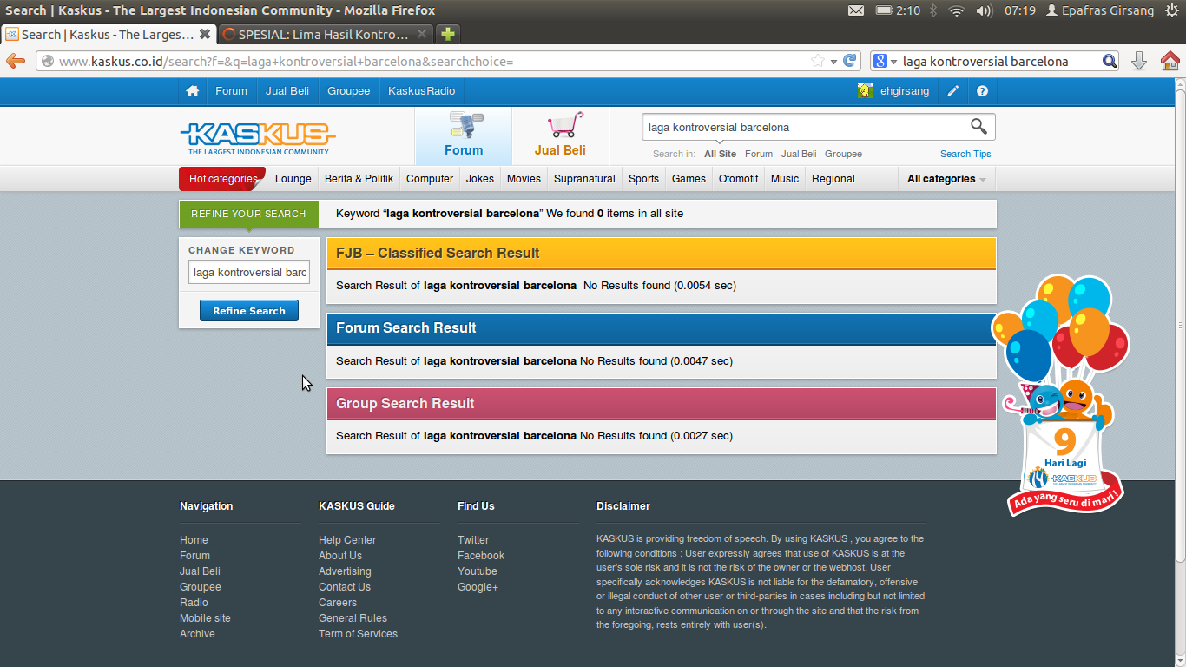Screen dimensions: 1186x667
Task: Open KaskusRadio in the top bar
Action: [x=421, y=91]
